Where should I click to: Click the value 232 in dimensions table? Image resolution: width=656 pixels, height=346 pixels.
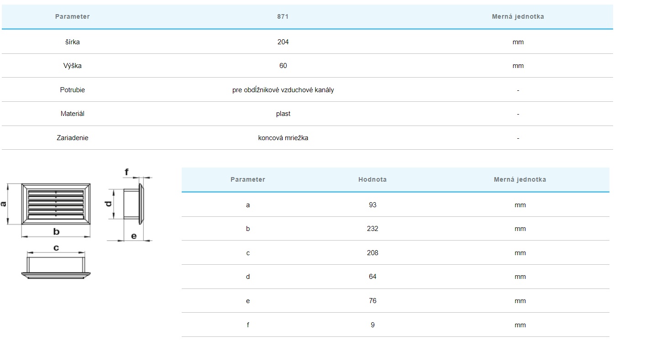click(x=373, y=229)
